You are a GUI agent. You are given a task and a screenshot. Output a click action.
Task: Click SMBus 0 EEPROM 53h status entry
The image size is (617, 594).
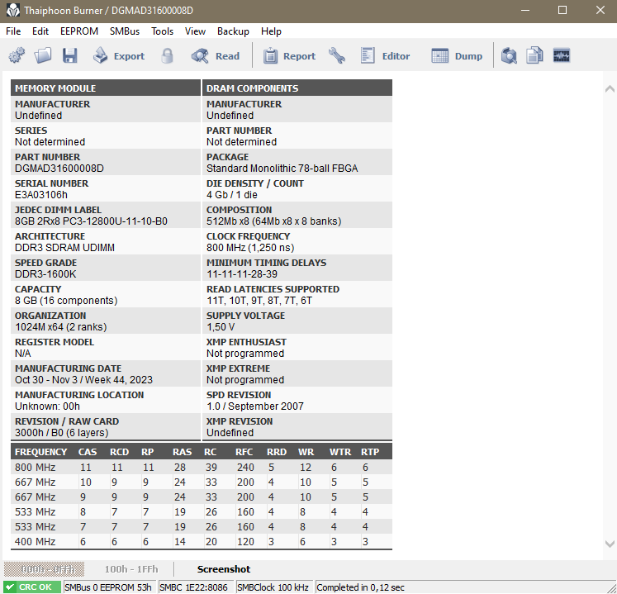pos(109,587)
